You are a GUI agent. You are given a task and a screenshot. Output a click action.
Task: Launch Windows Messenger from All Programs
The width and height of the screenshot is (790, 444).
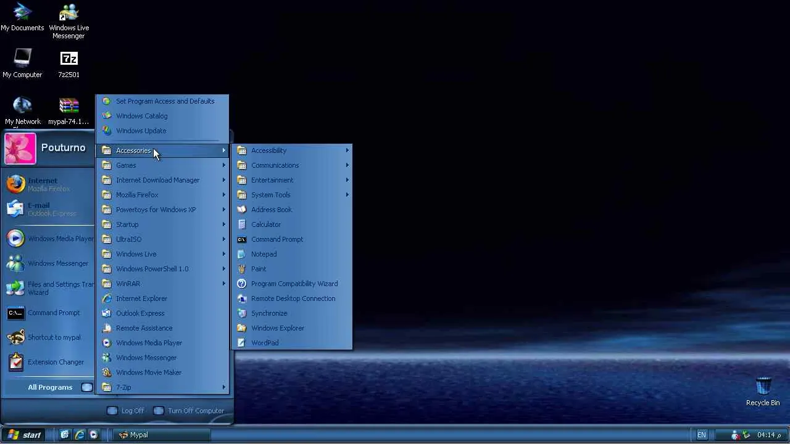(x=162, y=358)
